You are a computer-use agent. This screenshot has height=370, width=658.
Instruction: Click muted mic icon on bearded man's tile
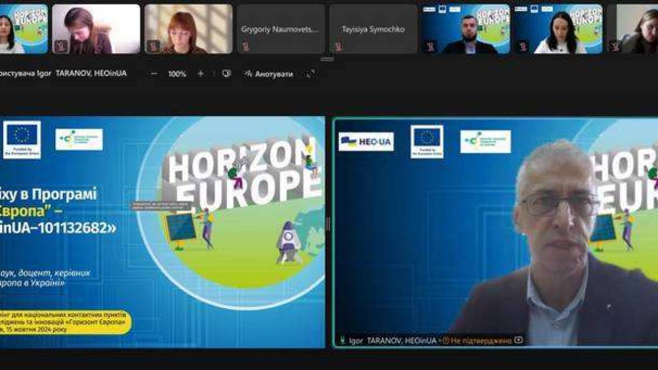pyautogui.click(x=431, y=47)
